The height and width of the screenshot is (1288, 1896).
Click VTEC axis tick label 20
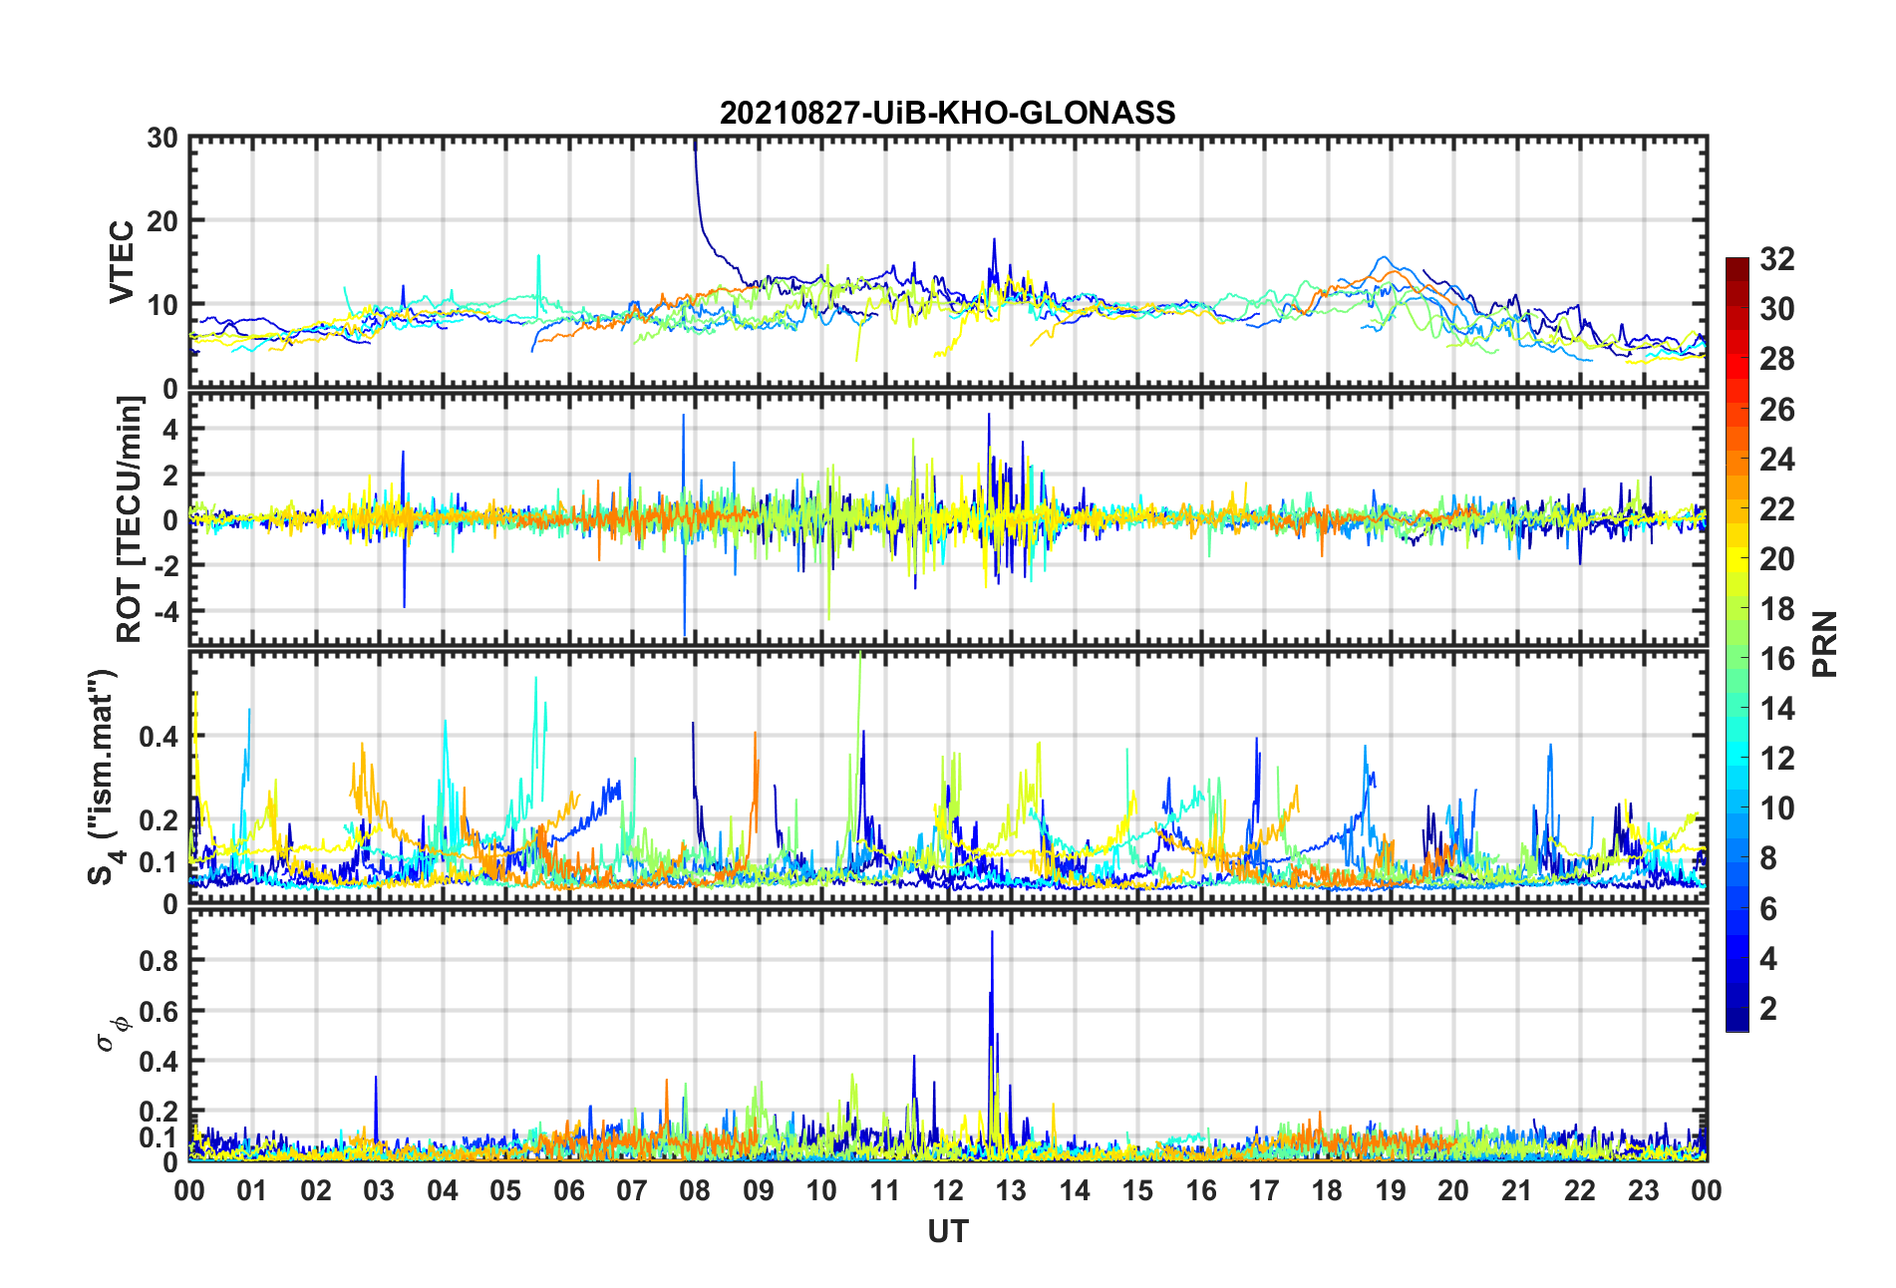tap(162, 221)
